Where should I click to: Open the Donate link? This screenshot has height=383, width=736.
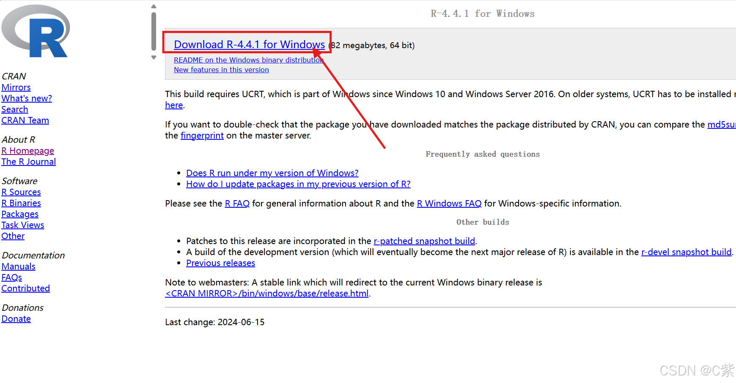pos(16,319)
